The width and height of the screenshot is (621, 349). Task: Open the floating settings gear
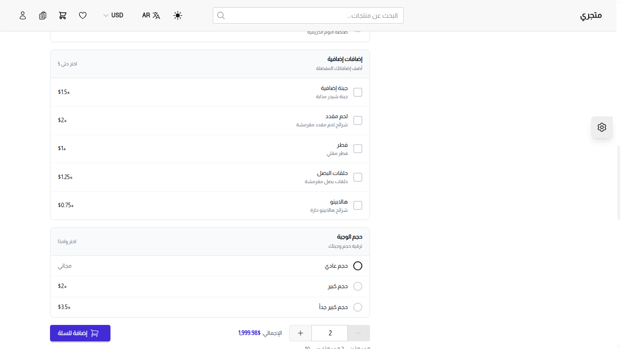(601, 127)
